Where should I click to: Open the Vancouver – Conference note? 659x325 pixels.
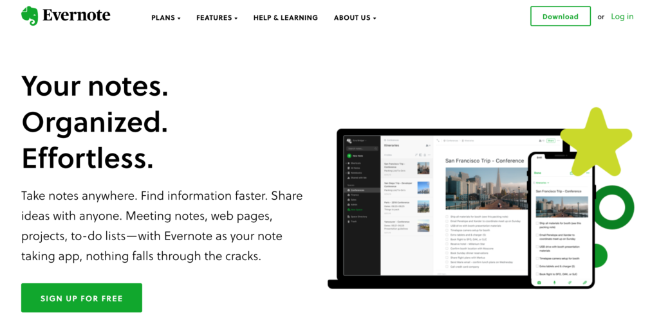point(407,225)
